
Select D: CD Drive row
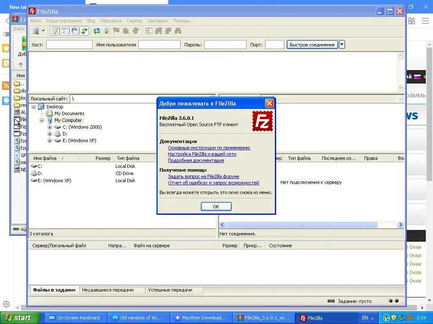pos(92,173)
